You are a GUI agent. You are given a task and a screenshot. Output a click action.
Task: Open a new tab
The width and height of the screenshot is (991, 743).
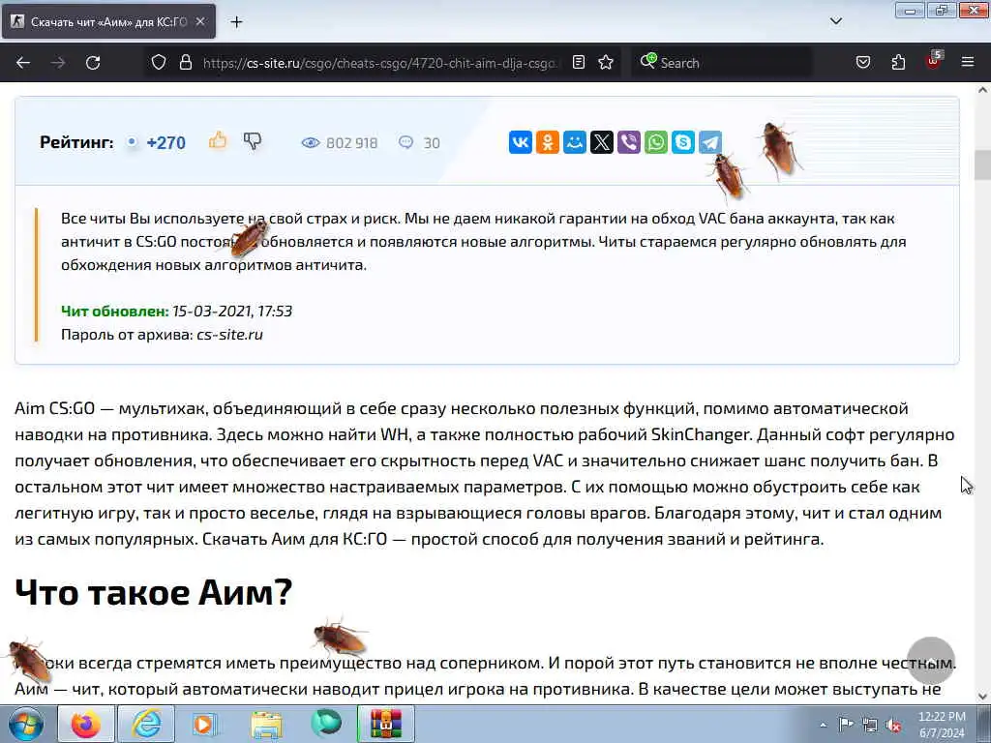pyautogui.click(x=236, y=21)
